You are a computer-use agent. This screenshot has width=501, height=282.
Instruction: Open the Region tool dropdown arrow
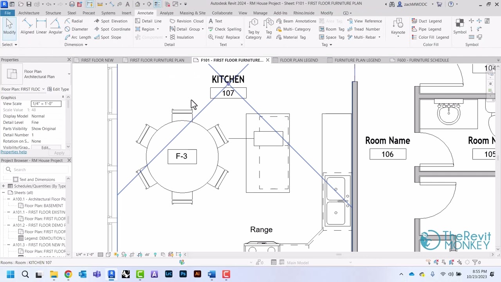(x=158, y=29)
